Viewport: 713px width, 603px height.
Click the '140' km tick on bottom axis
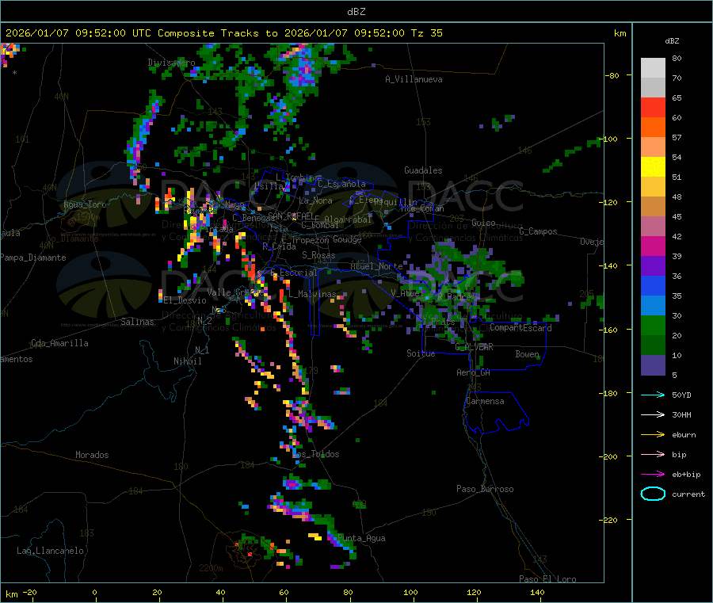pos(537,592)
